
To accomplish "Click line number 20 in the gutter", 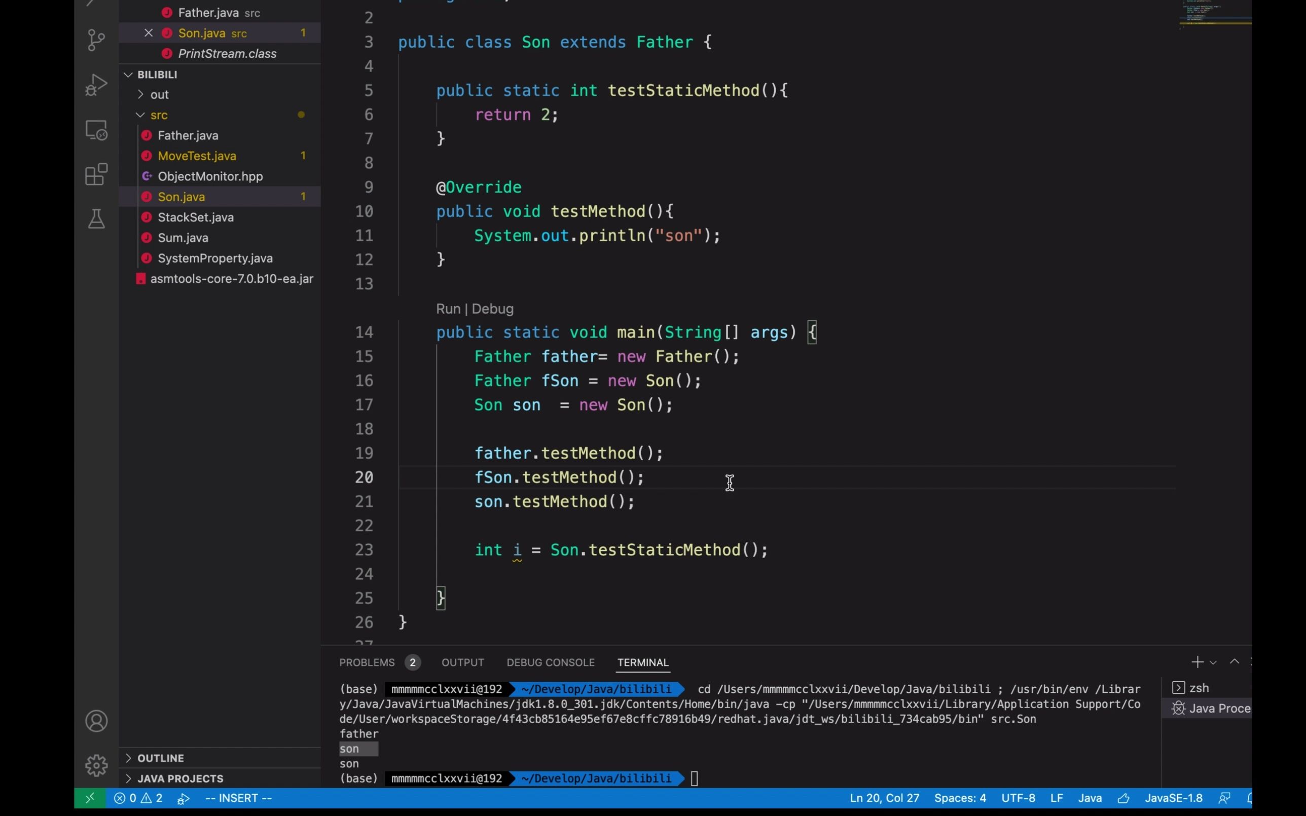I will pyautogui.click(x=365, y=477).
